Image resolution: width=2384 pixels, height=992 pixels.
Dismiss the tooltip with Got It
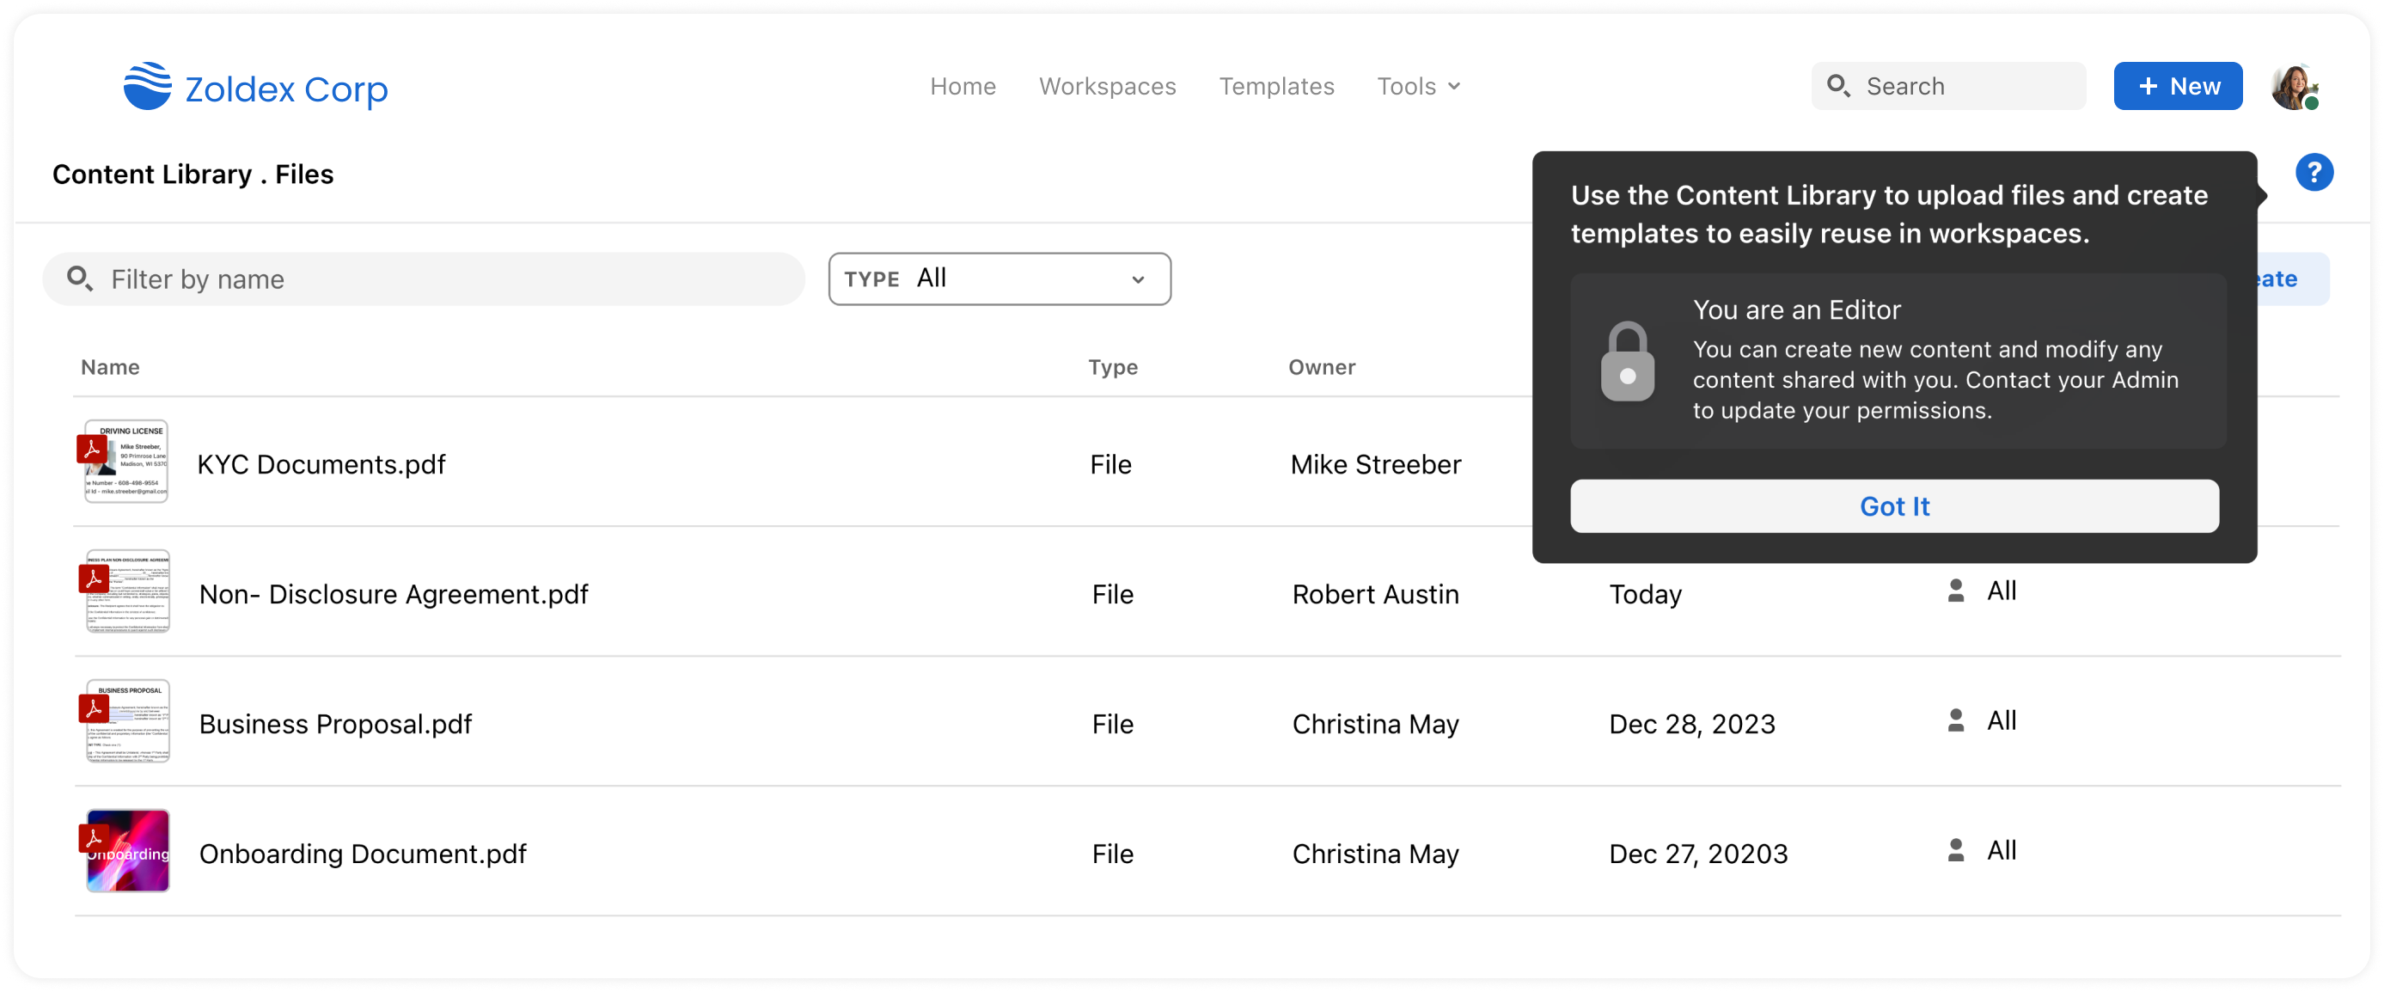[x=1893, y=506]
